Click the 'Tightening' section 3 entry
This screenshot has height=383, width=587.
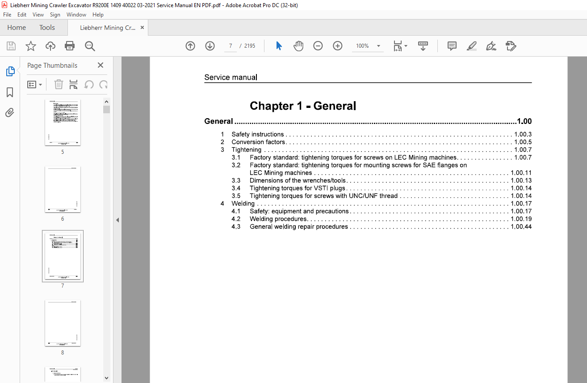pos(247,150)
